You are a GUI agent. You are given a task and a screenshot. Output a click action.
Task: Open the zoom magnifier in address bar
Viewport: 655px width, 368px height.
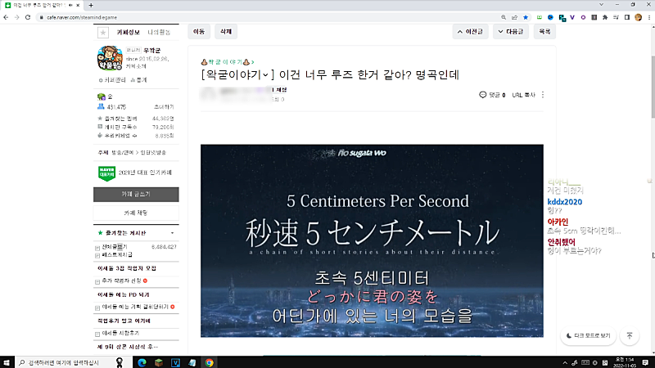504,17
